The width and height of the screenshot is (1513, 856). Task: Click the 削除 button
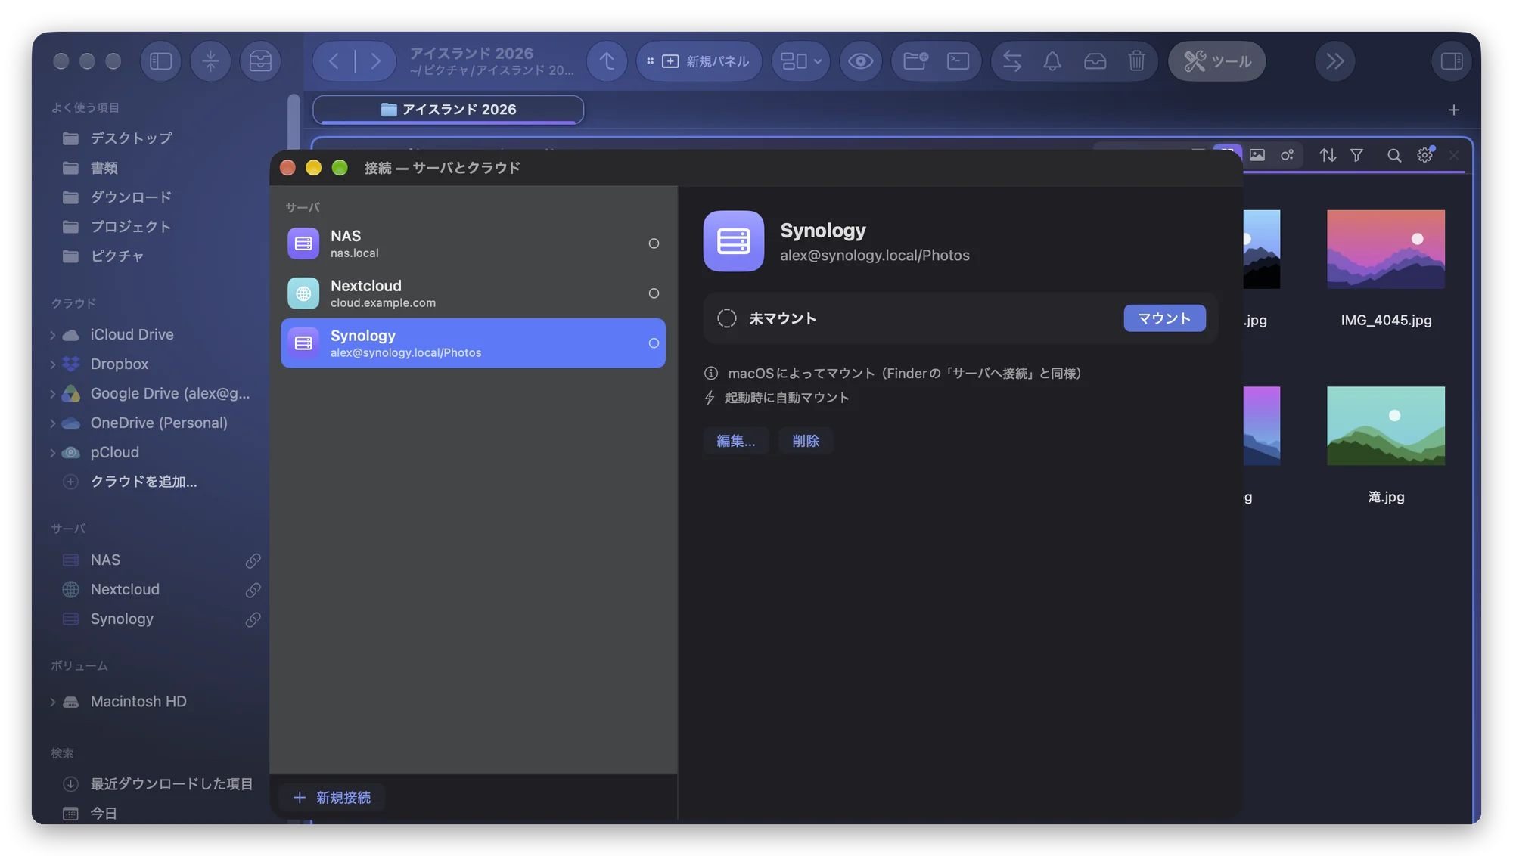[x=806, y=441]
